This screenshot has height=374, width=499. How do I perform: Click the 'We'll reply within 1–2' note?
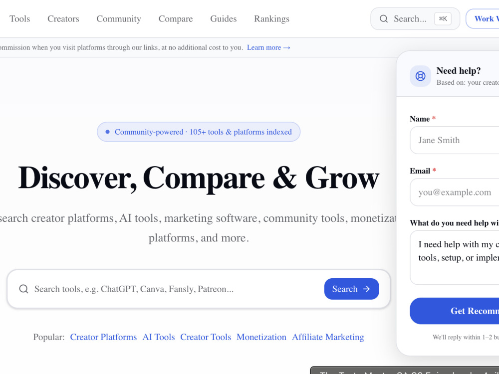466,337
